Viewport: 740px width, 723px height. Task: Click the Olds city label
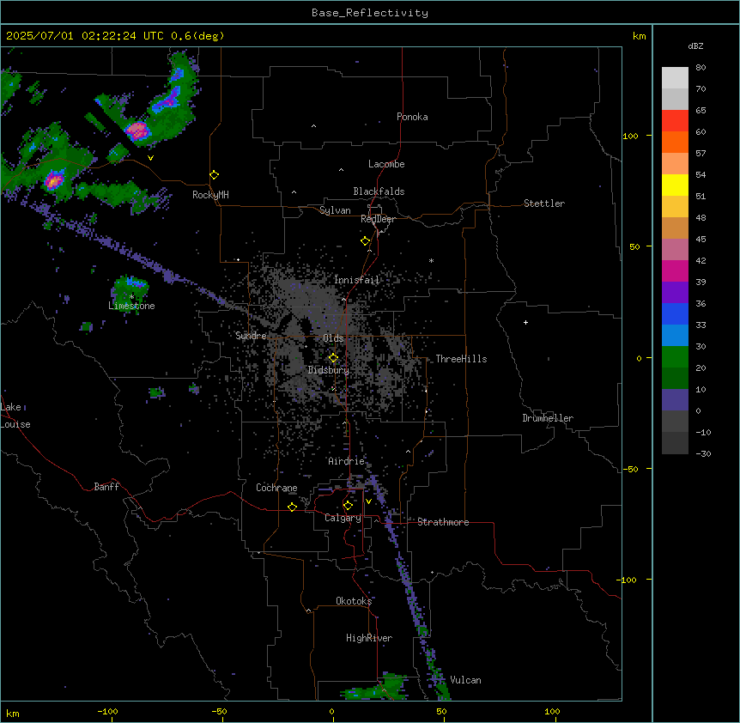(333, 338)
